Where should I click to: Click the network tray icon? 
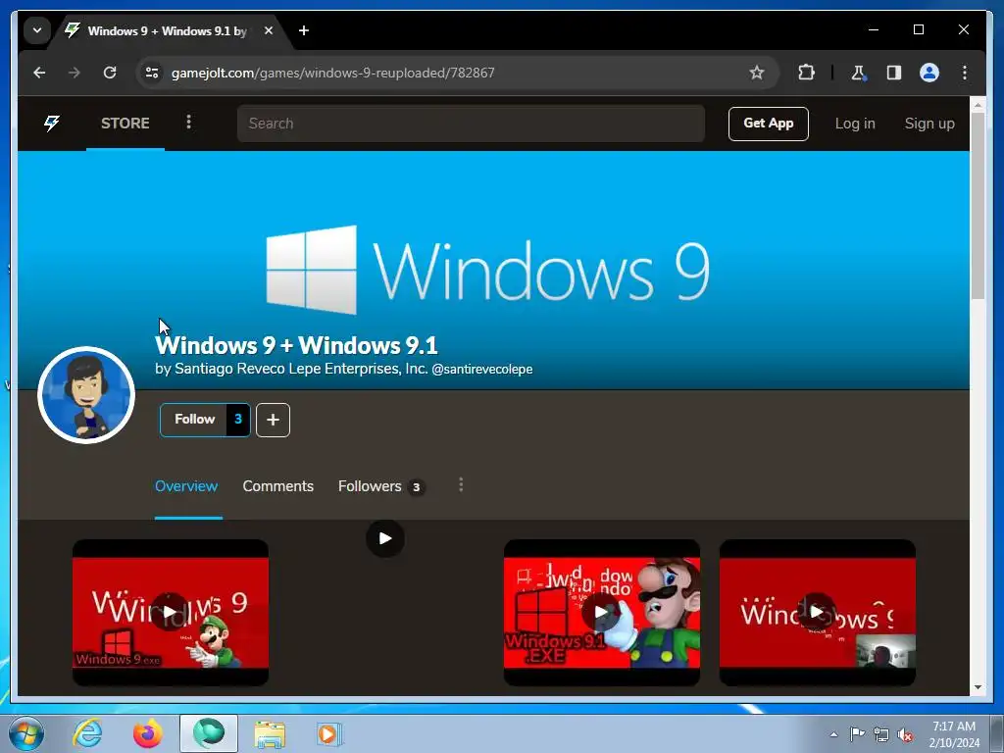pos(881,735)
